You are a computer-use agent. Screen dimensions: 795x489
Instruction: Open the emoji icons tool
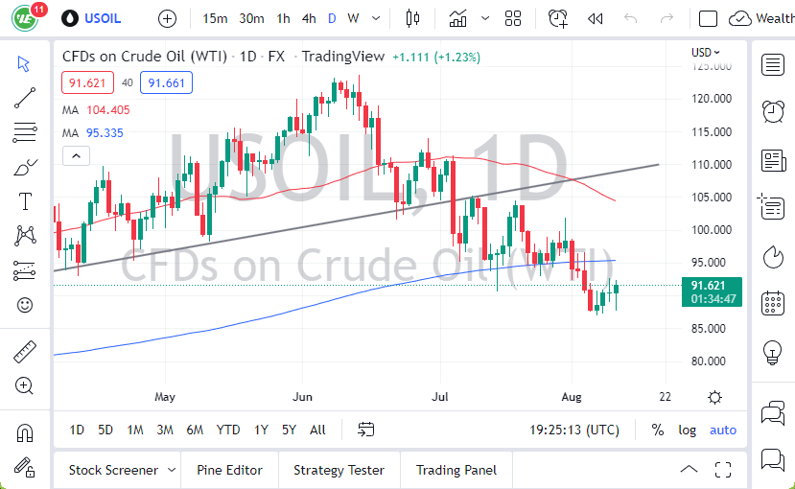tap(25, 305)
